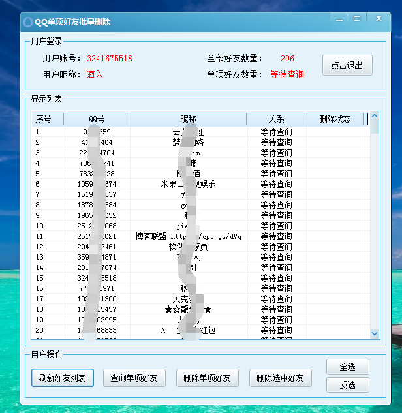Click the red 等待查询 single-friend count
Viewport: 402px width, 413px height.
[x=287, y=75]
